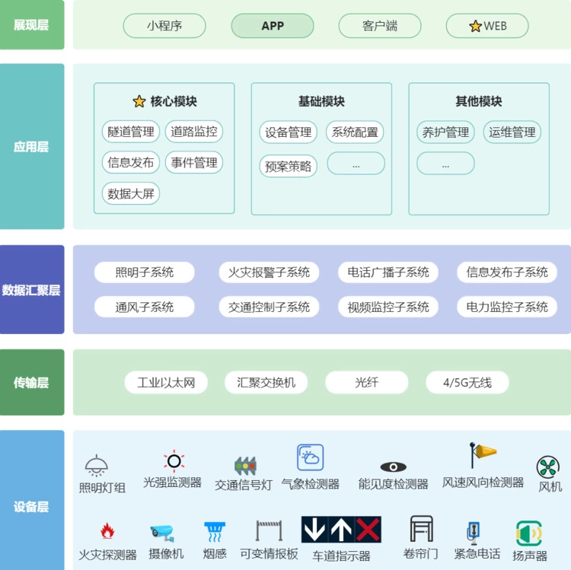571x570 pixels.
Task: Select the emergency telephone icon
Action: [x=473, y=531]
